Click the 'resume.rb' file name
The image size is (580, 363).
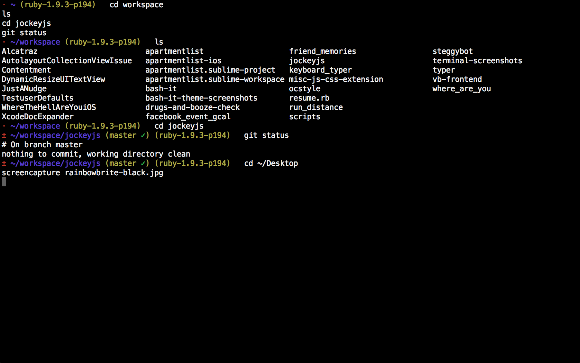[x=309, y=98]
